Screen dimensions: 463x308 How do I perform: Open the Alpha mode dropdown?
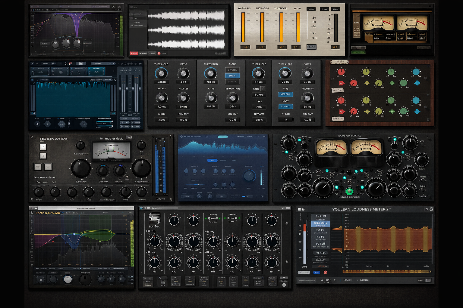click(162, 120)
